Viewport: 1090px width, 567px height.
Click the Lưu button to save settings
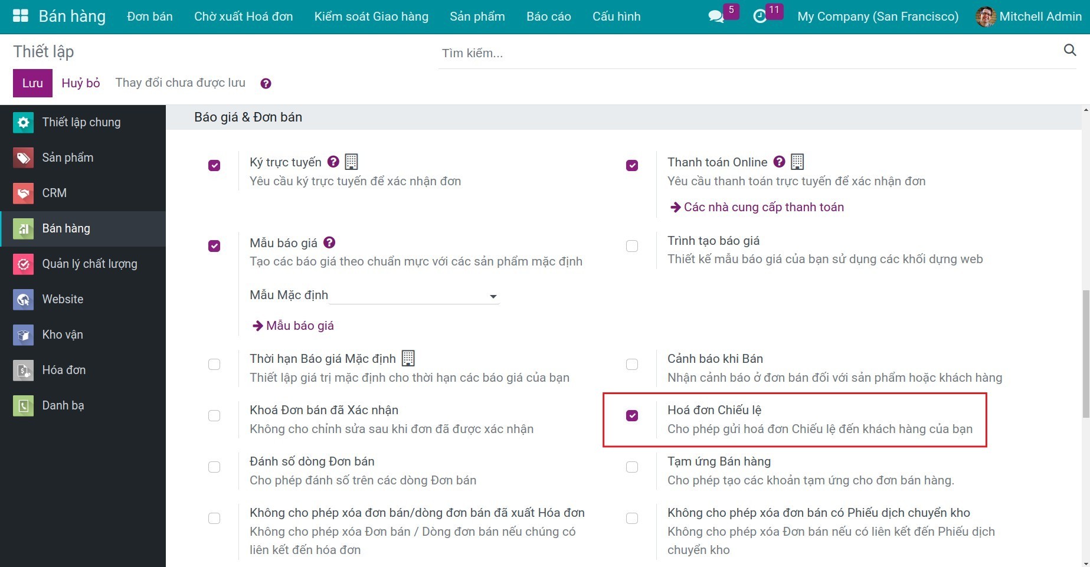click(32, 83)
